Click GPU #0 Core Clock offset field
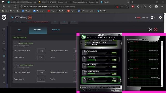This screenshot has width=166, height=93. tap(41, 51)
